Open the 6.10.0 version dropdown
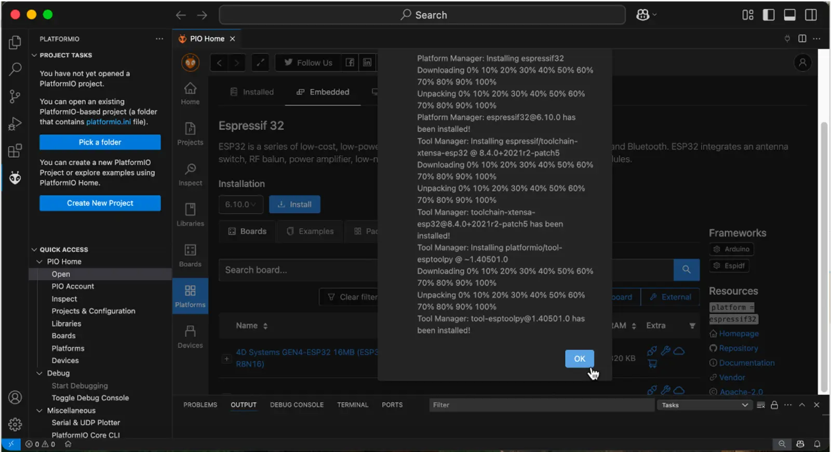The height and width of the screenshot is (452, 831). pyautogui.click(x=241, y=204)
